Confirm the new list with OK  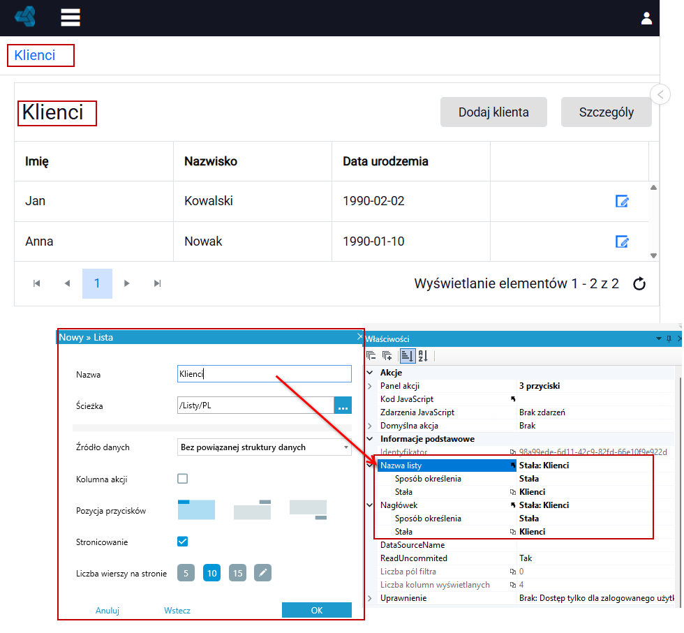click(317, 610)
